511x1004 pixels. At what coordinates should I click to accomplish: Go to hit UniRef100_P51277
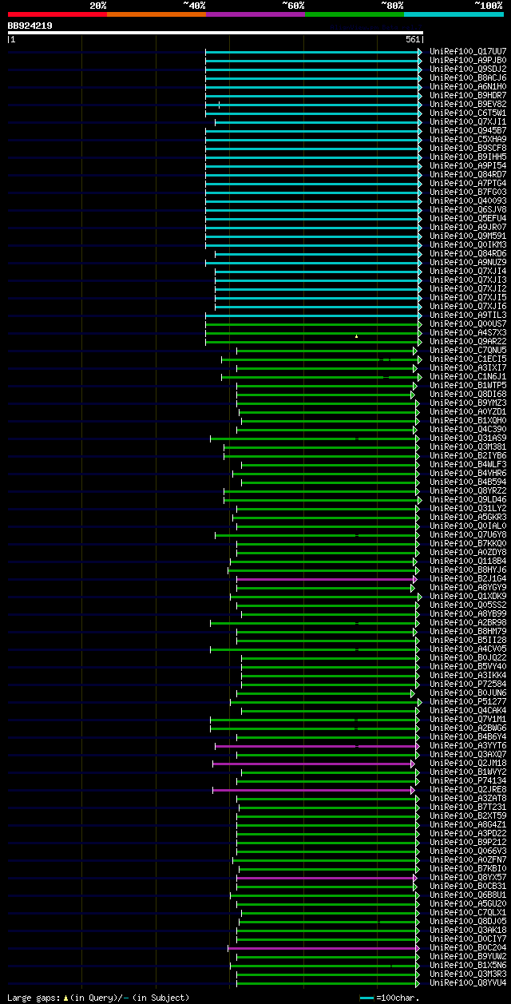coord(468,701)
